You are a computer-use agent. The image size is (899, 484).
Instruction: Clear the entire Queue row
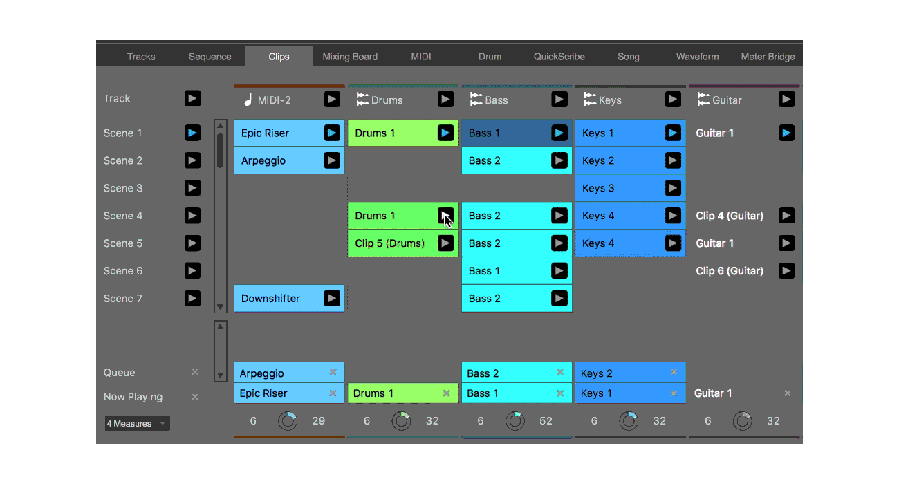[195, 372]
